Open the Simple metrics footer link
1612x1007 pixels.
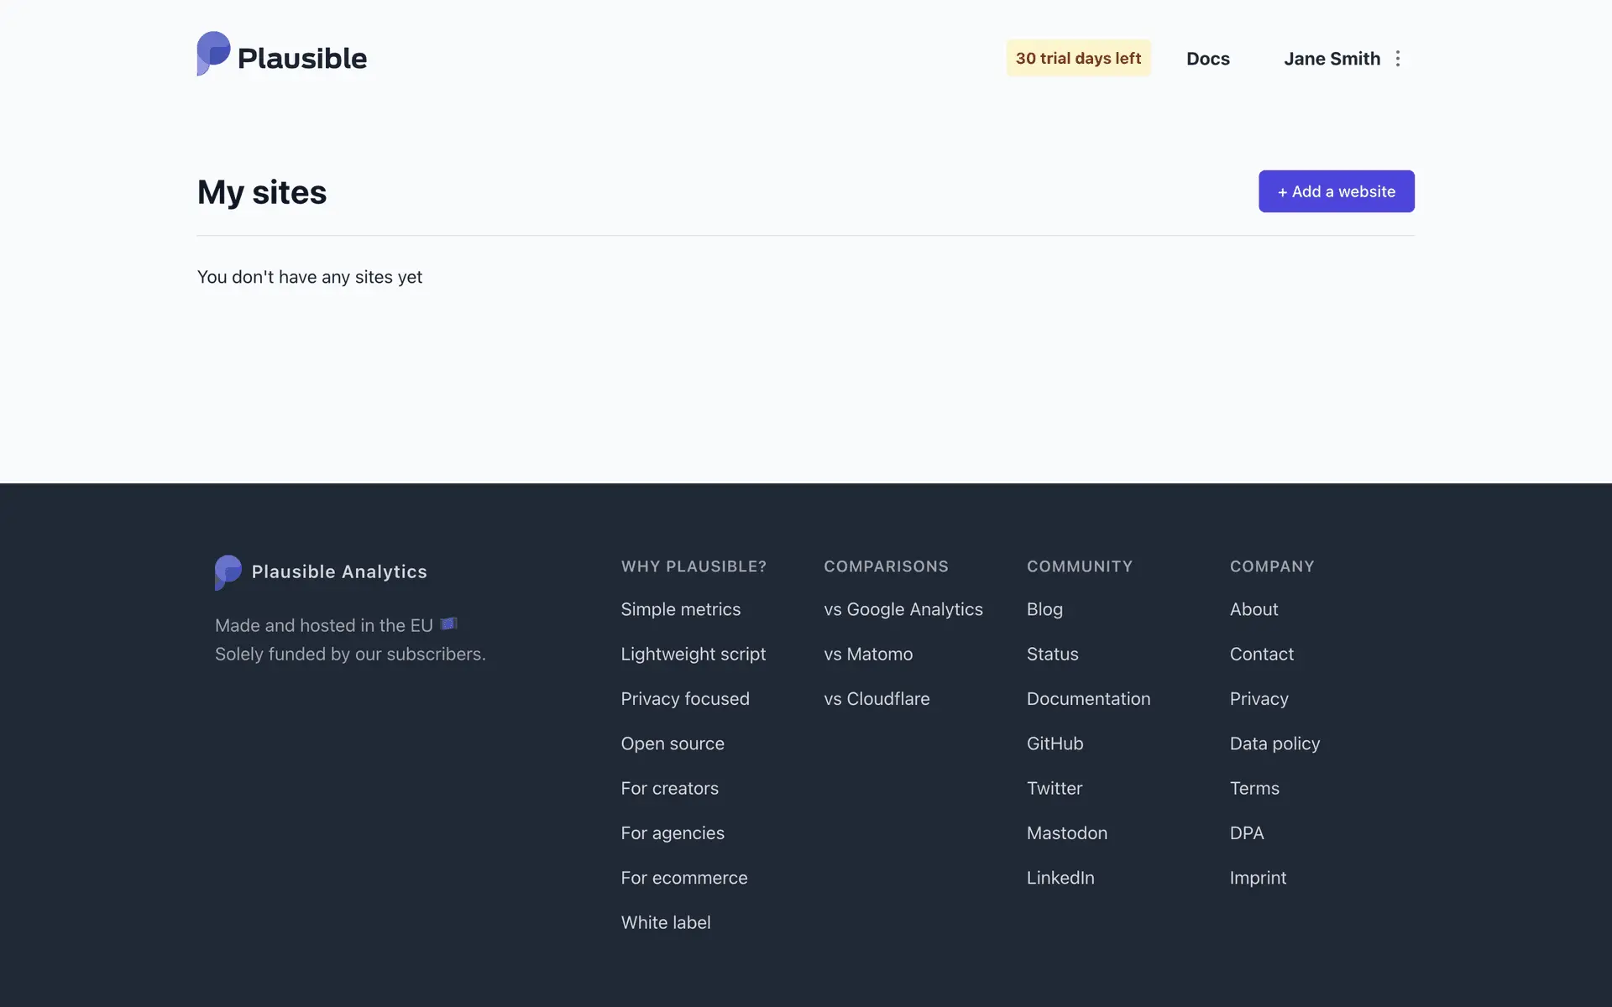click(680, 609)
